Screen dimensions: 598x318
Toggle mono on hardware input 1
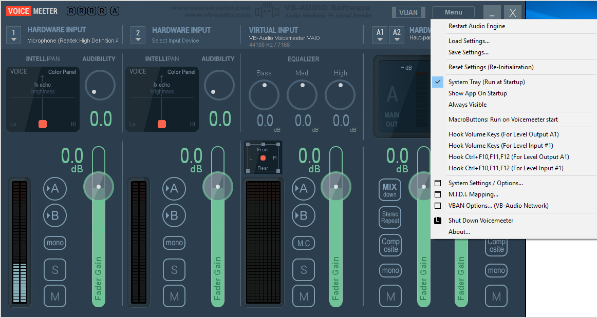tap(54, 243)
